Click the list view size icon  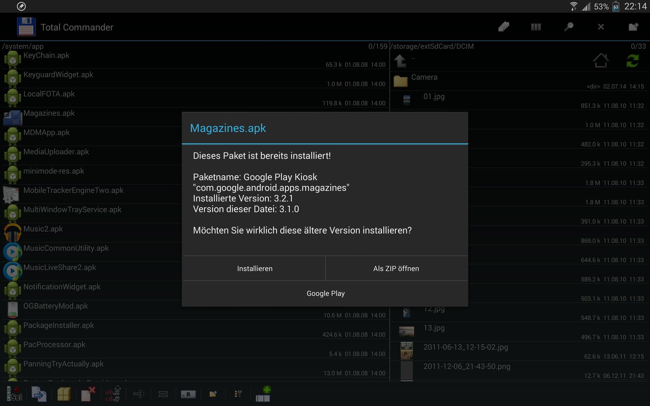pyautogui.click(x=238, y=394)
